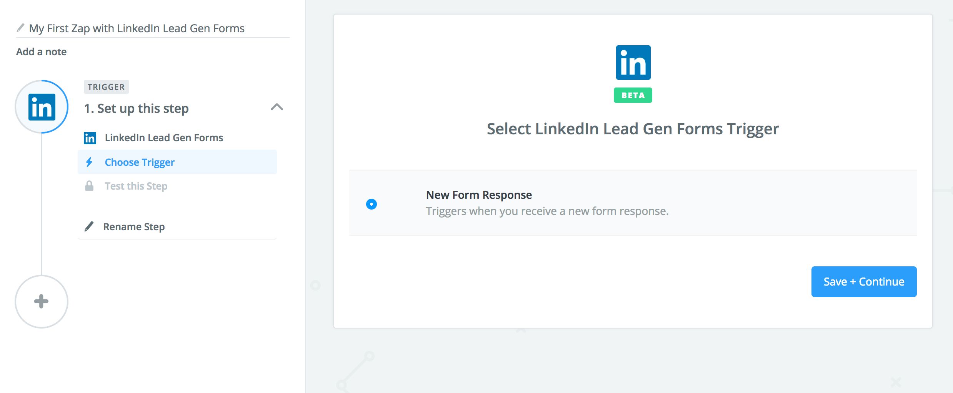
Task: Click the plus icon to add a new step
Action: [41, 302]
